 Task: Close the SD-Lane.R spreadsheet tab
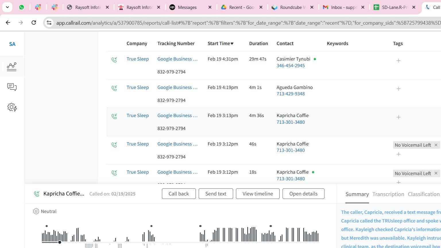(x=414, y=7)
